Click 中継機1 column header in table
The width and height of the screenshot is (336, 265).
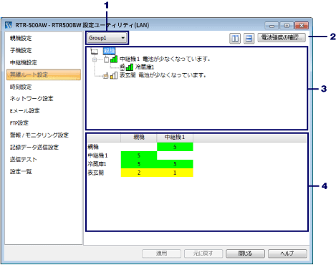[x=175, y=138]
